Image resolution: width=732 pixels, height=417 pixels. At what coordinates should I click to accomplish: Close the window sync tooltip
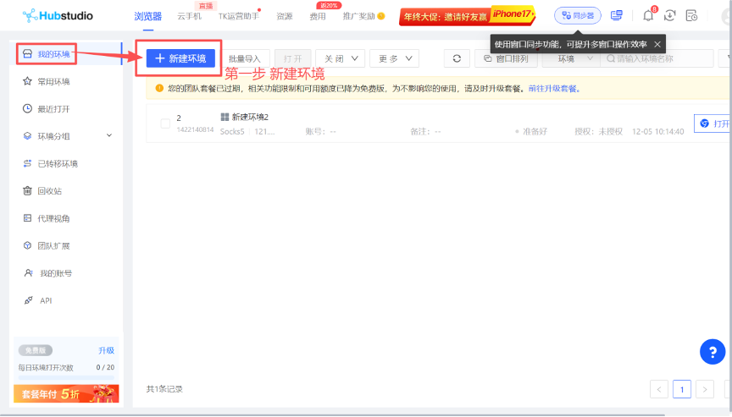(x=657, y=44)
